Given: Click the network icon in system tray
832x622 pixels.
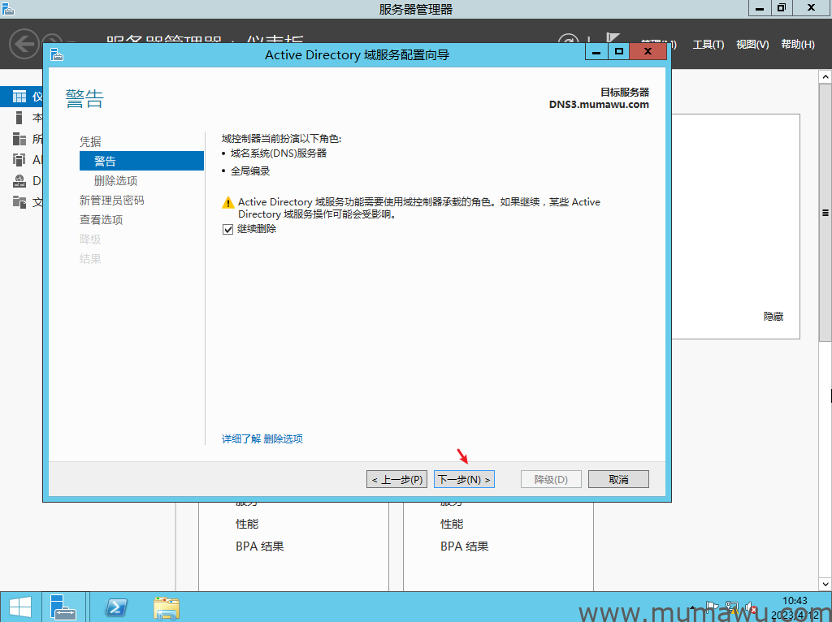Looking at the screenshot, I should click(x=730, y=606).
